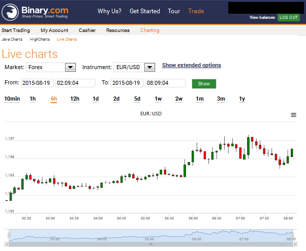Screen dimensions: 306x251
Task: Grab the navigator left range handle
Action: click(9, 235)
